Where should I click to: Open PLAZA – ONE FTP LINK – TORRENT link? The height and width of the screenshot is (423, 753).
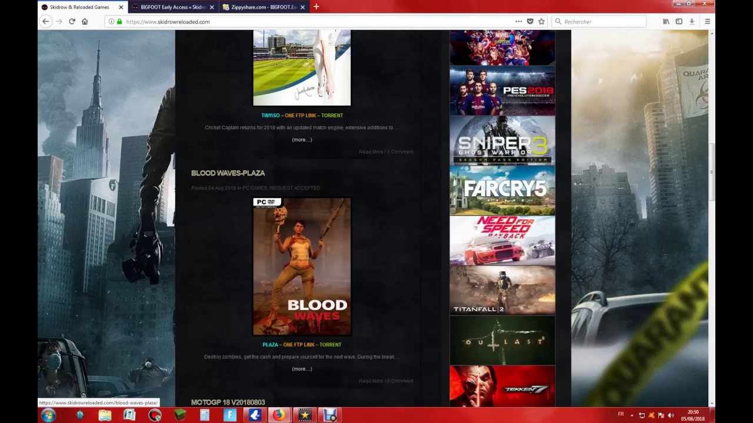(x=302, y=345)
